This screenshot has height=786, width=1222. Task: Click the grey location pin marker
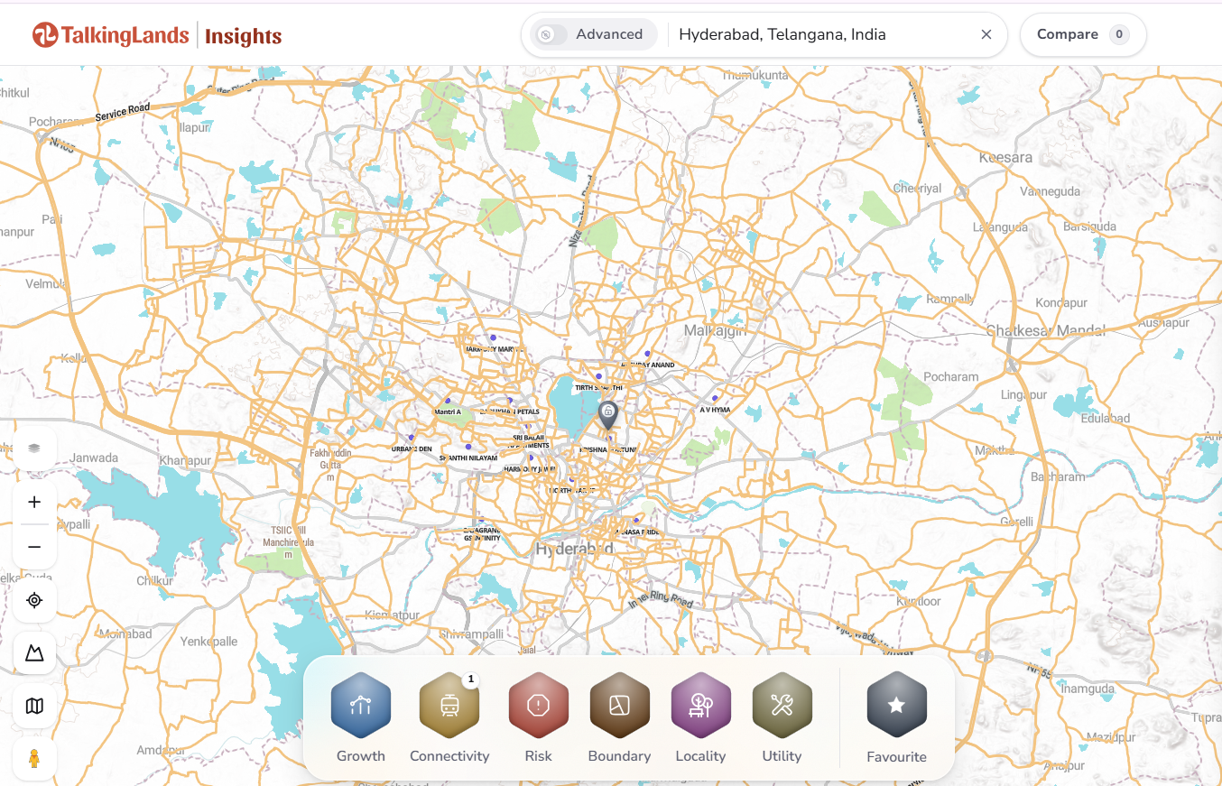coord(608,415)
